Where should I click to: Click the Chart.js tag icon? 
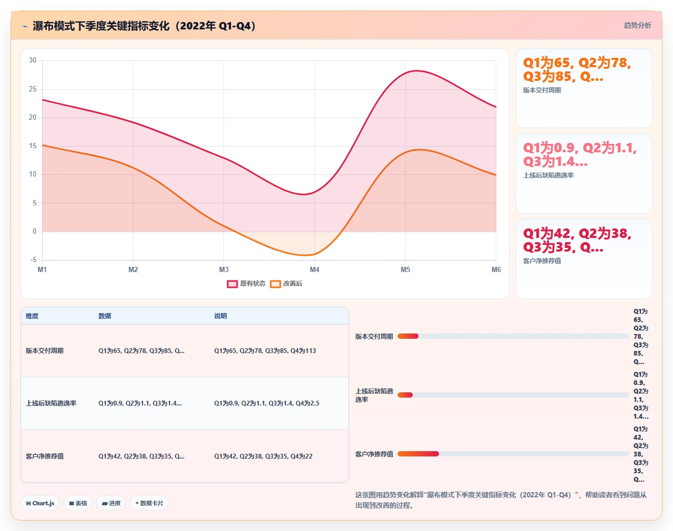pyautogui.click(x=28, y=503)
